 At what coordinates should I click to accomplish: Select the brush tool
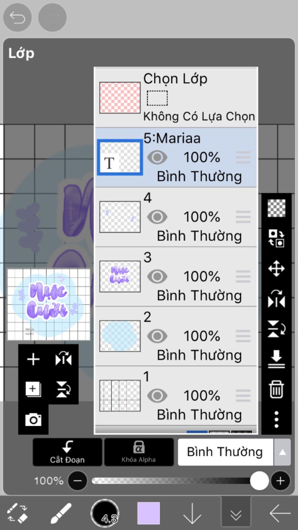tap(61, 514)
